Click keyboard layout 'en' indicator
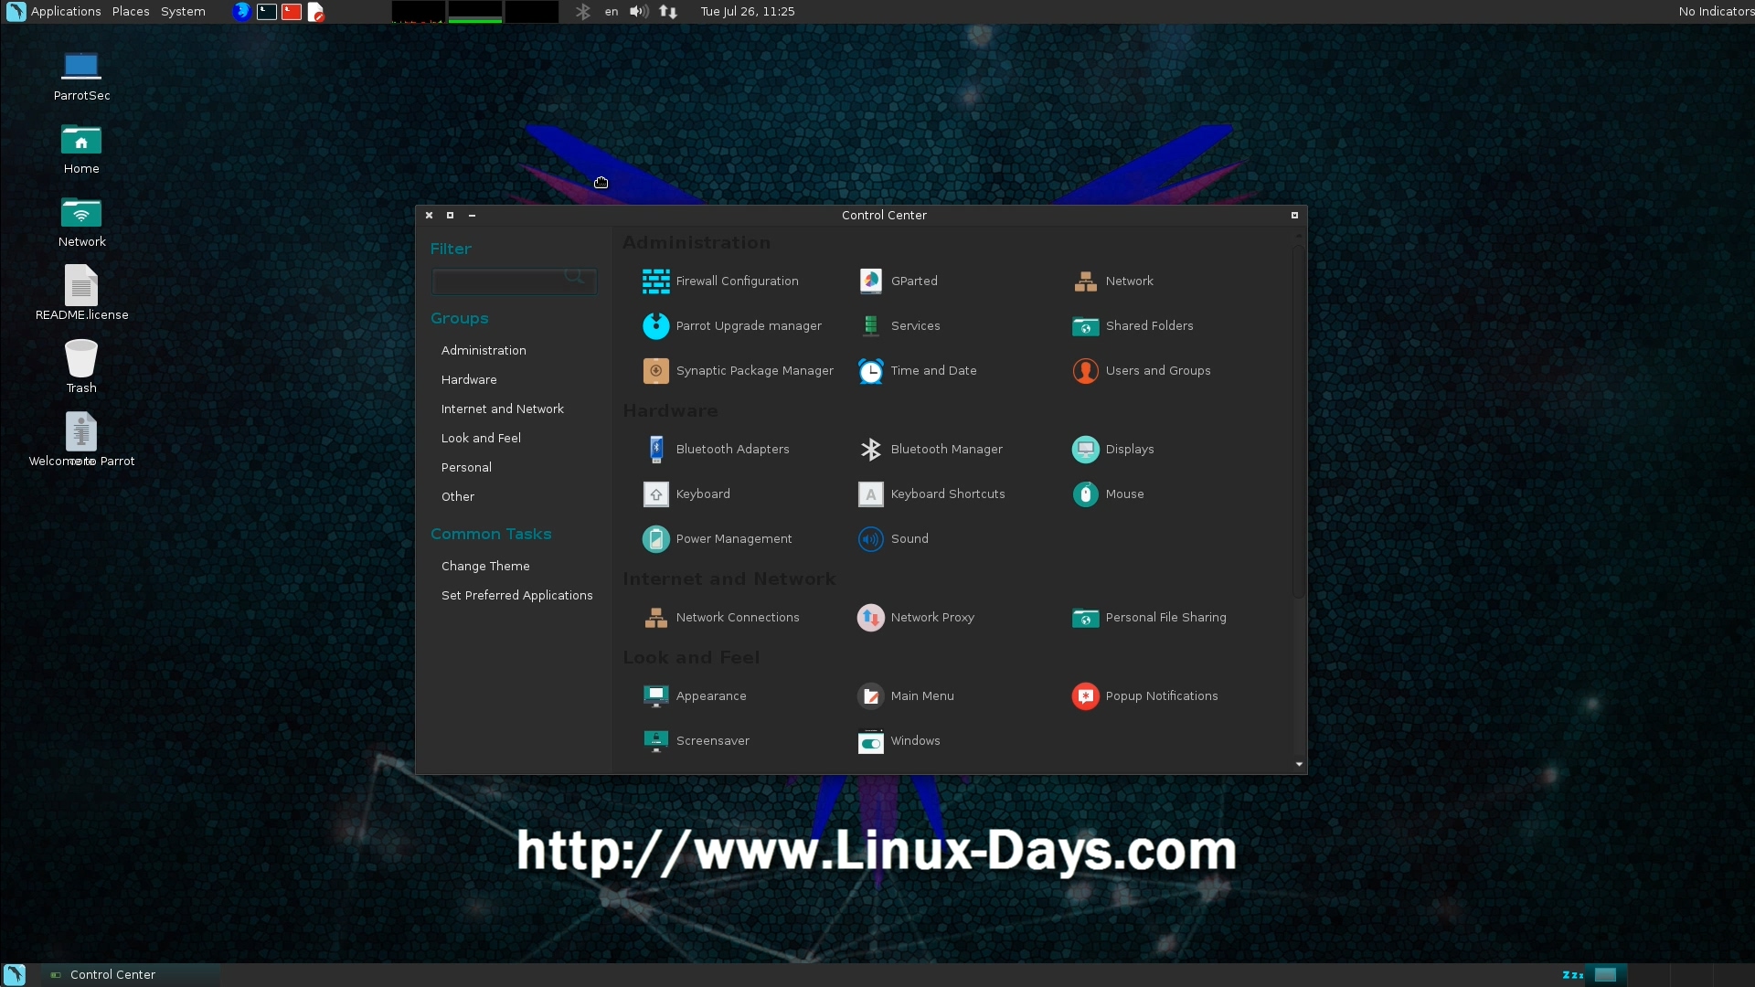Image resolution: width=1755 pixels, height=987 pixels. click(612, 11)
